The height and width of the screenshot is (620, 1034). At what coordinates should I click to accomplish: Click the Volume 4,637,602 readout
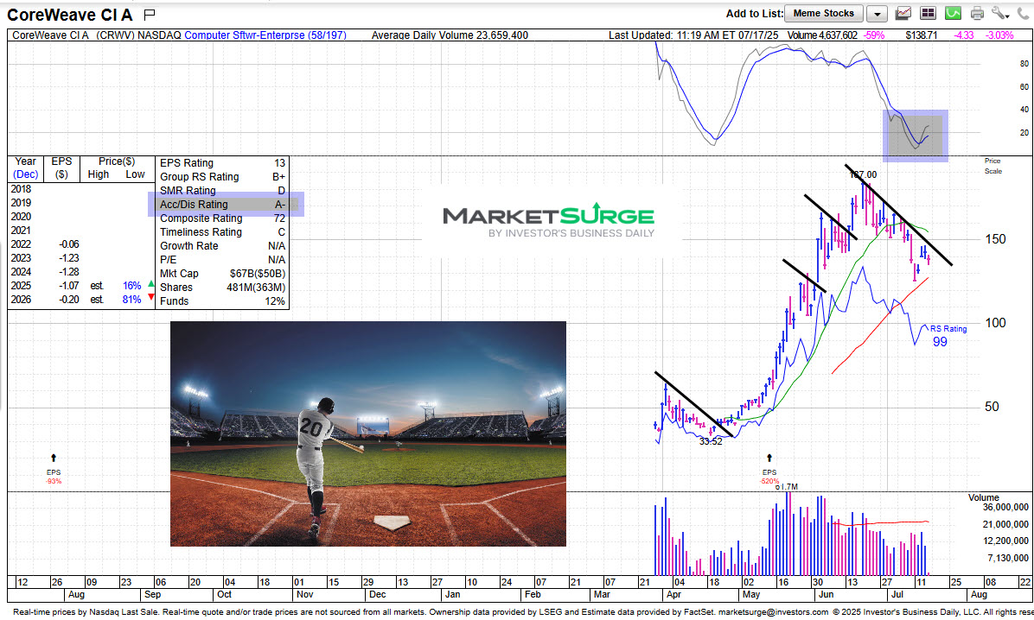(821, 35)
